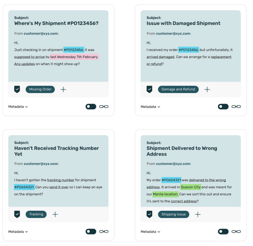The height and width of the screenshot is (246, 253).
Task: Click the plus icon beside the Tracking tag
Action: (55, 214)
